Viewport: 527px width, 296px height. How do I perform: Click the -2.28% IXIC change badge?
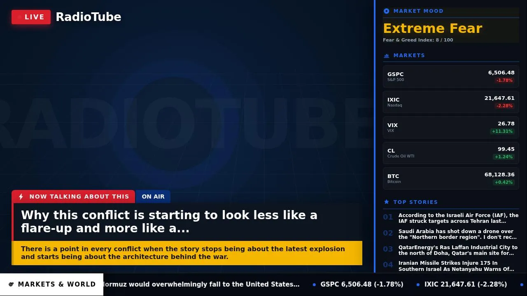504,106
